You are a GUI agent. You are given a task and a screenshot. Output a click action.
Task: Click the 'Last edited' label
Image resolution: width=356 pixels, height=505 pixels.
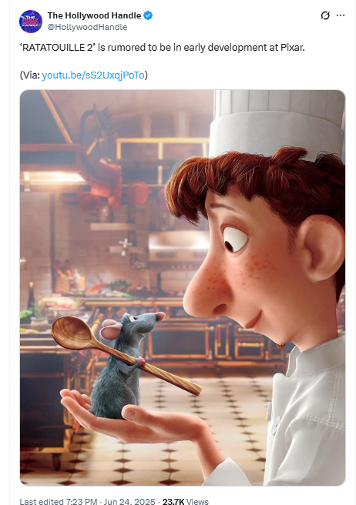(x=42, y=501)
